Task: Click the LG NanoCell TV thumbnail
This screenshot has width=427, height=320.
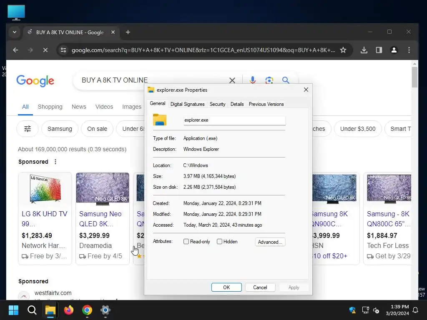Action: [45, 189]
